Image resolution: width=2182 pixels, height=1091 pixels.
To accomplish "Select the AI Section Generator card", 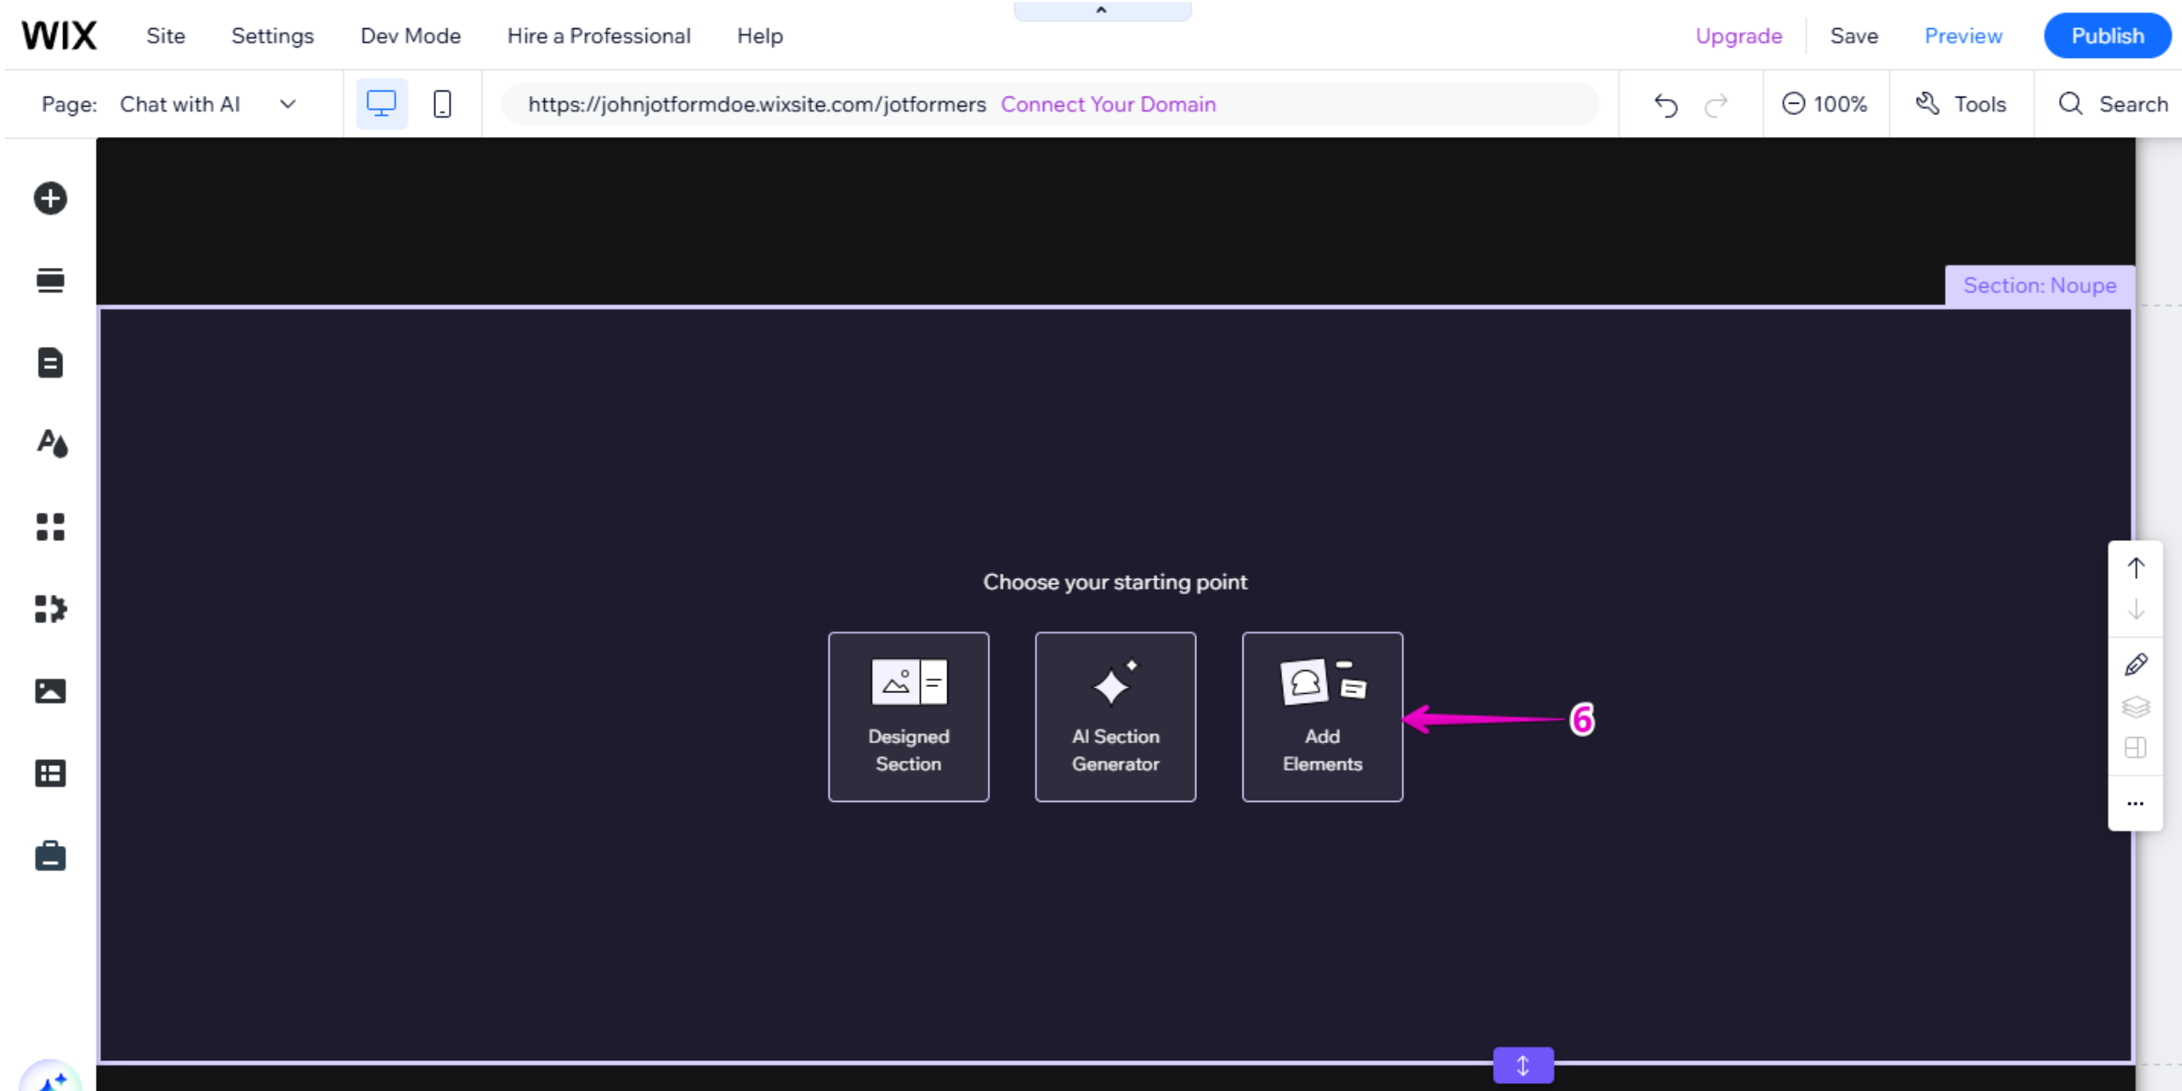I will click(x=1115, y=716).
